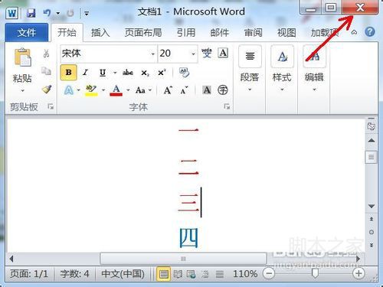This screenshot has height=287, width=383.
Task: Open the 引用 tab
Action: pyautogui.click(x=186, y=33)
